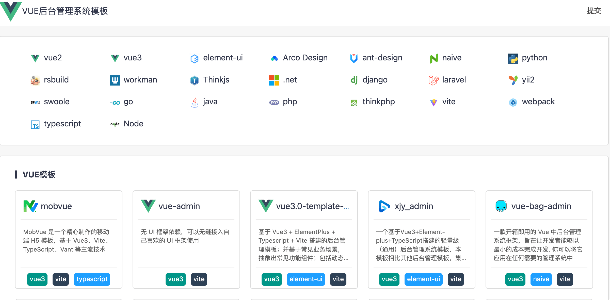
Task: Click the vue-admin description 无 UI 框架依赖
Action: click(185, 236)
